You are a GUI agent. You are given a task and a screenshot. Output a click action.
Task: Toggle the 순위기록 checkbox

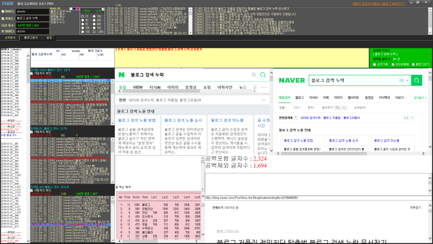375,65
